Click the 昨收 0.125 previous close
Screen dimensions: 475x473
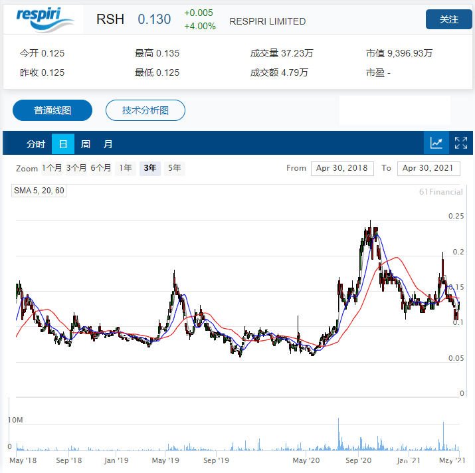42,72
